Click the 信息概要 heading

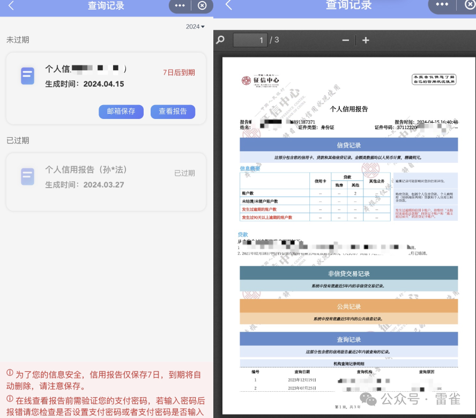(x=250, y=168)
